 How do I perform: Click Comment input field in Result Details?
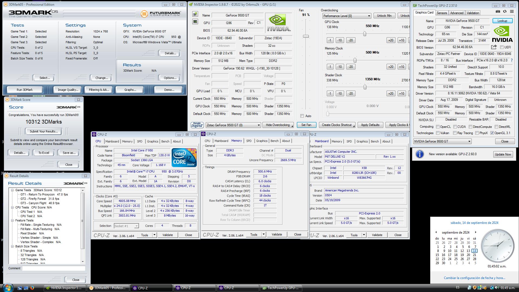click(54, 268)
